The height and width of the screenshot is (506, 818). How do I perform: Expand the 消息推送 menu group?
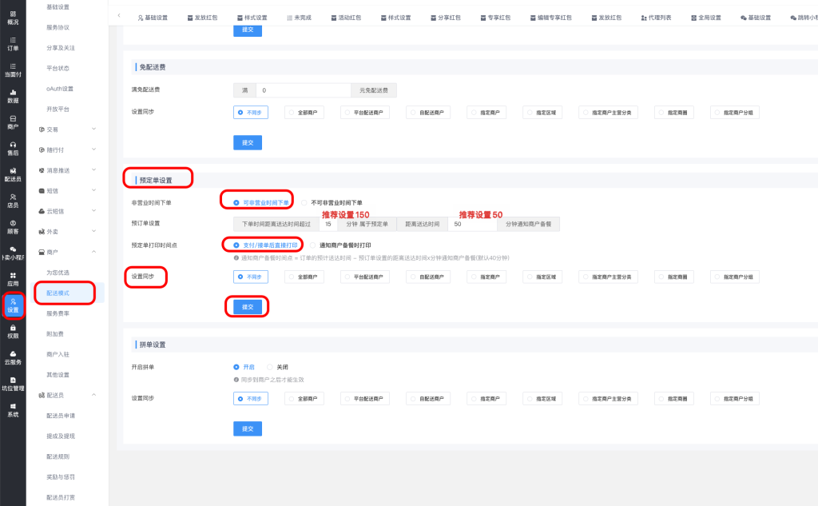tap(68, 170)
